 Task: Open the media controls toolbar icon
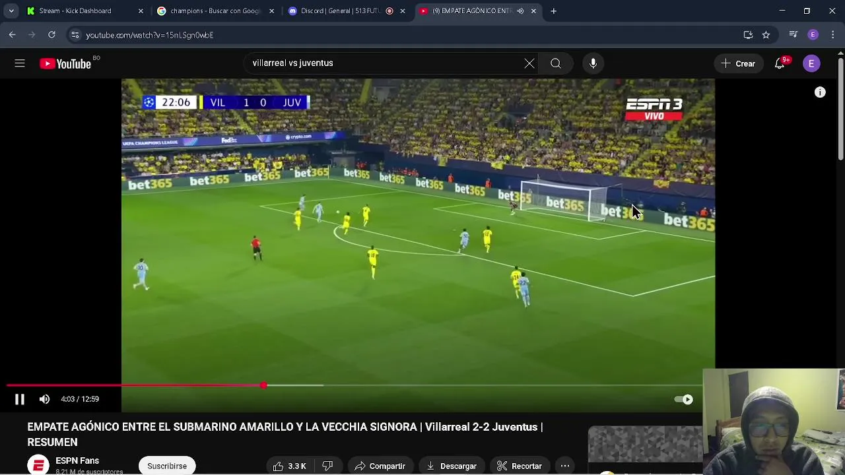(x=794, y=34)
